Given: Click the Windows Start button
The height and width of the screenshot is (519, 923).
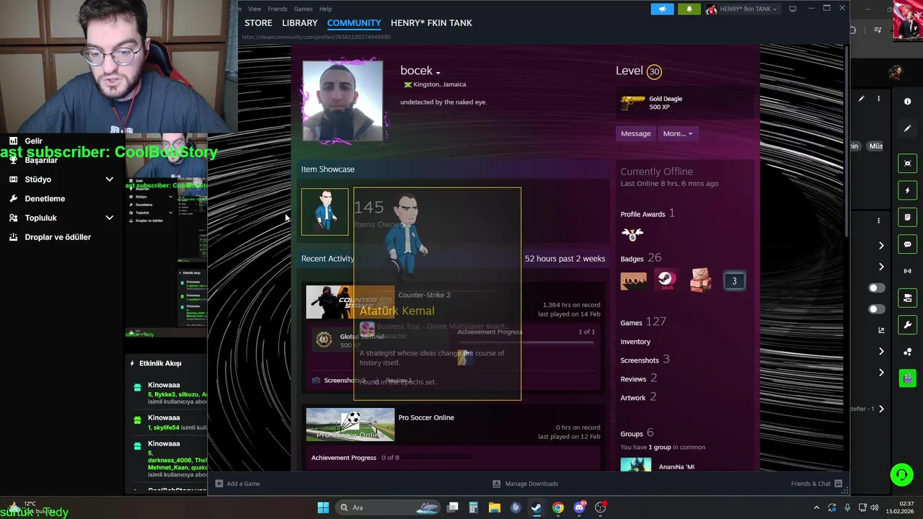Looking at the screenshot, I should pyautogui.click(x=323, y=507).
